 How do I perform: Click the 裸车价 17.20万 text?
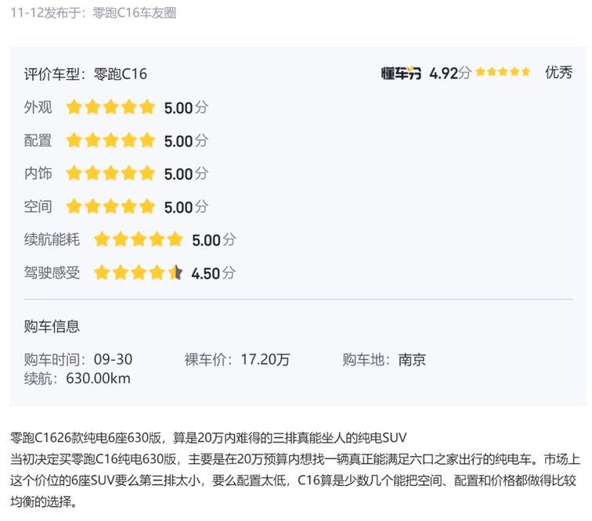click(237, 360)
